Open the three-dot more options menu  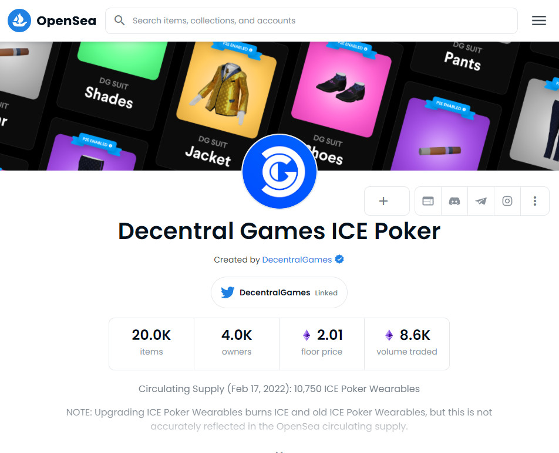[x=535, y=201]
